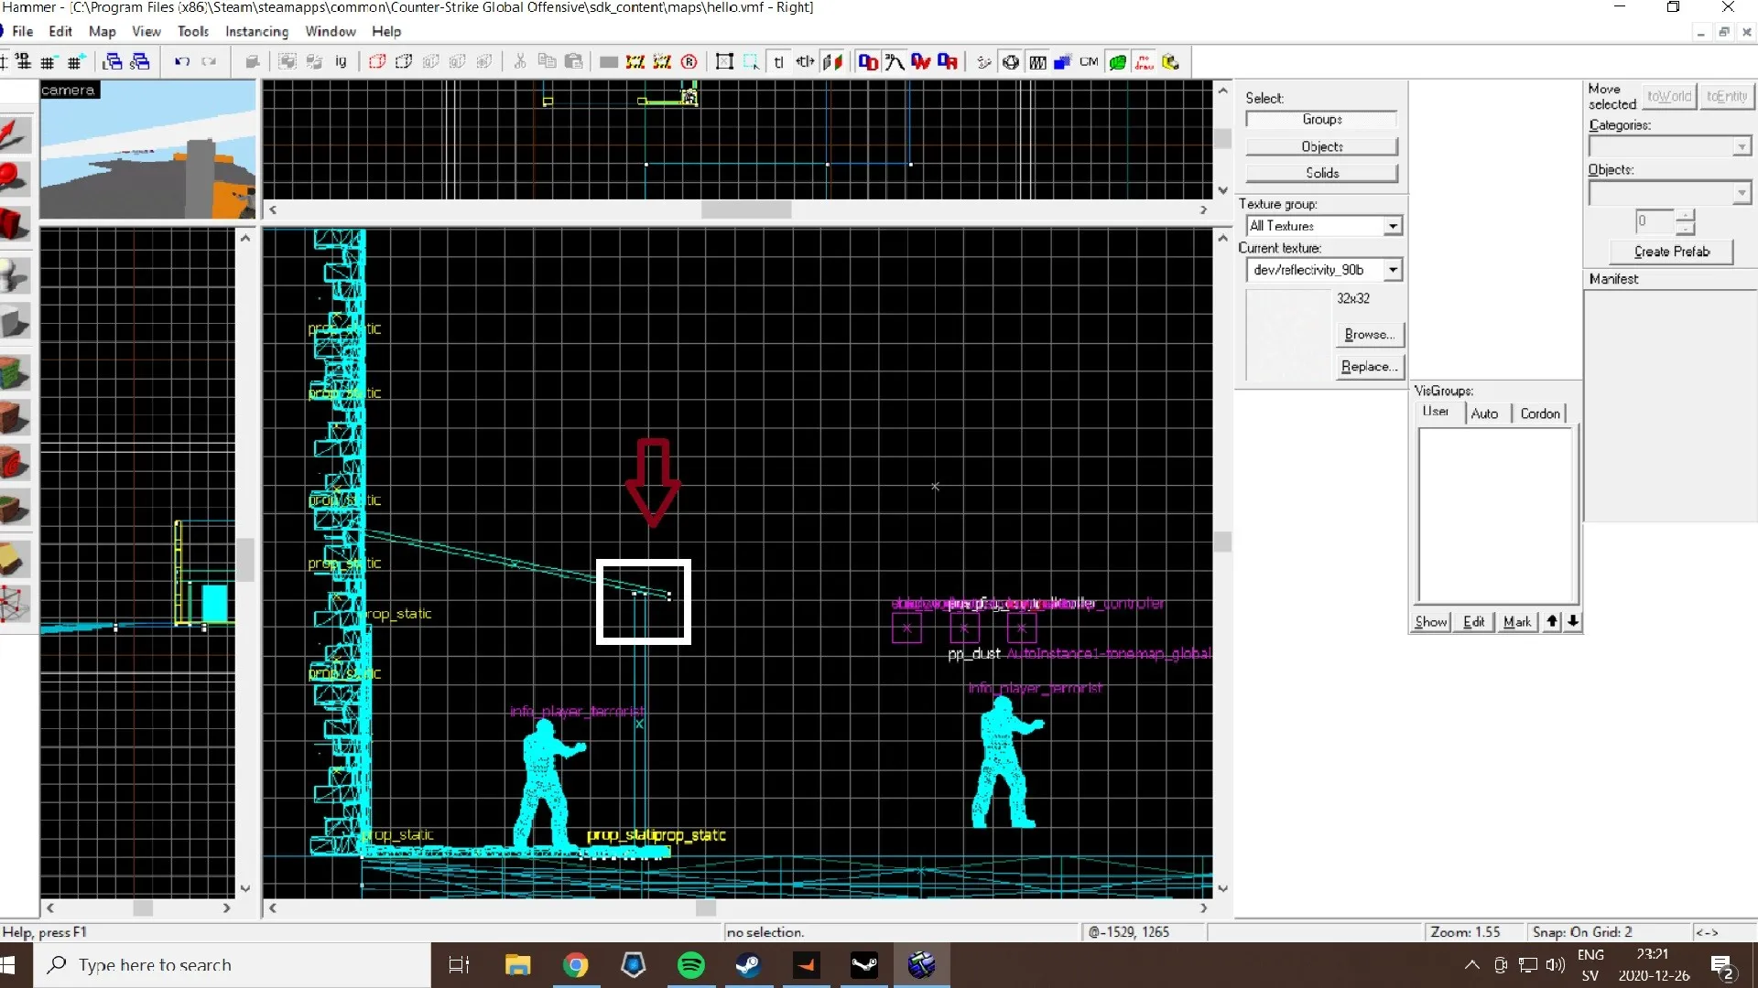Image resolution: width=1758 pixels, height=988 pixels.
Task: Click the horizontal scrollbar thumb under top viewport
Action: coord(745,209)
